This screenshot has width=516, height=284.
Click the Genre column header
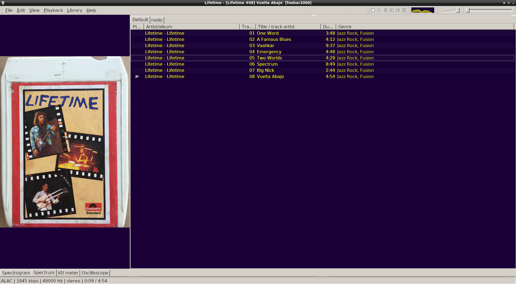(425, 27)
